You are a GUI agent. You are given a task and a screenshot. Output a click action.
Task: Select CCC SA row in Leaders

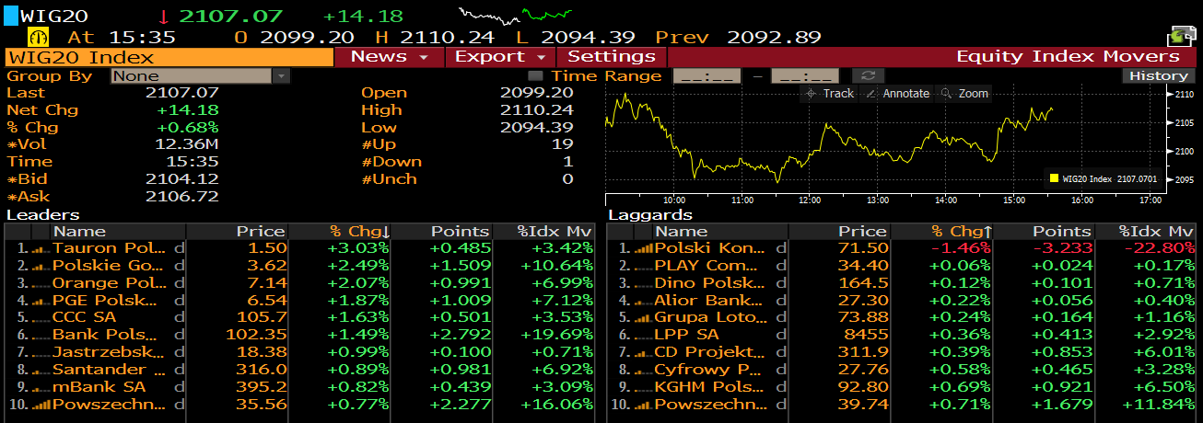[x=299, y=318]
